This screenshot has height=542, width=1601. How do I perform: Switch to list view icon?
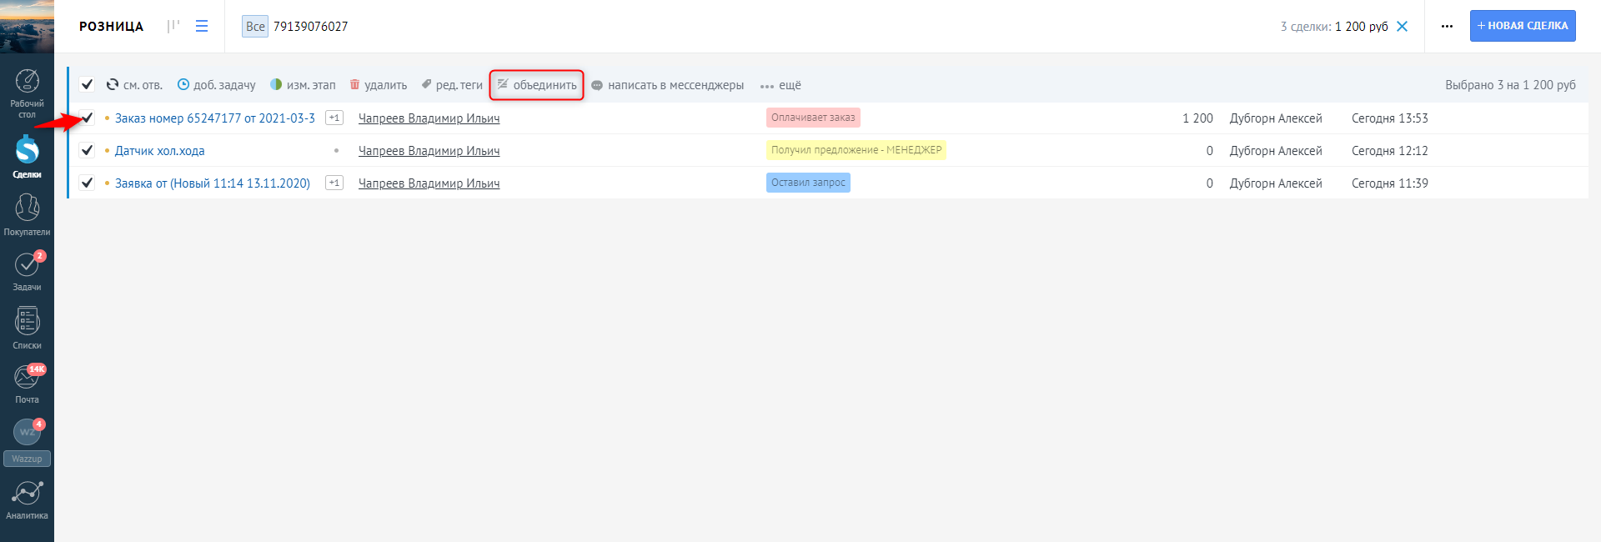202,26
